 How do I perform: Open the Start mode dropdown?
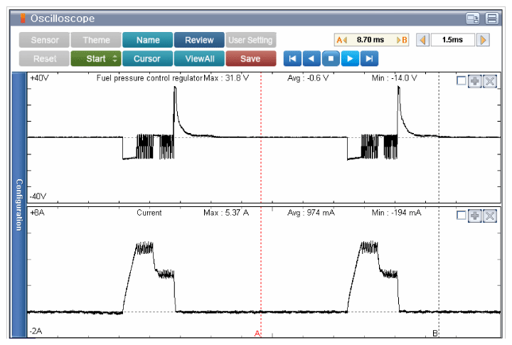95,58
